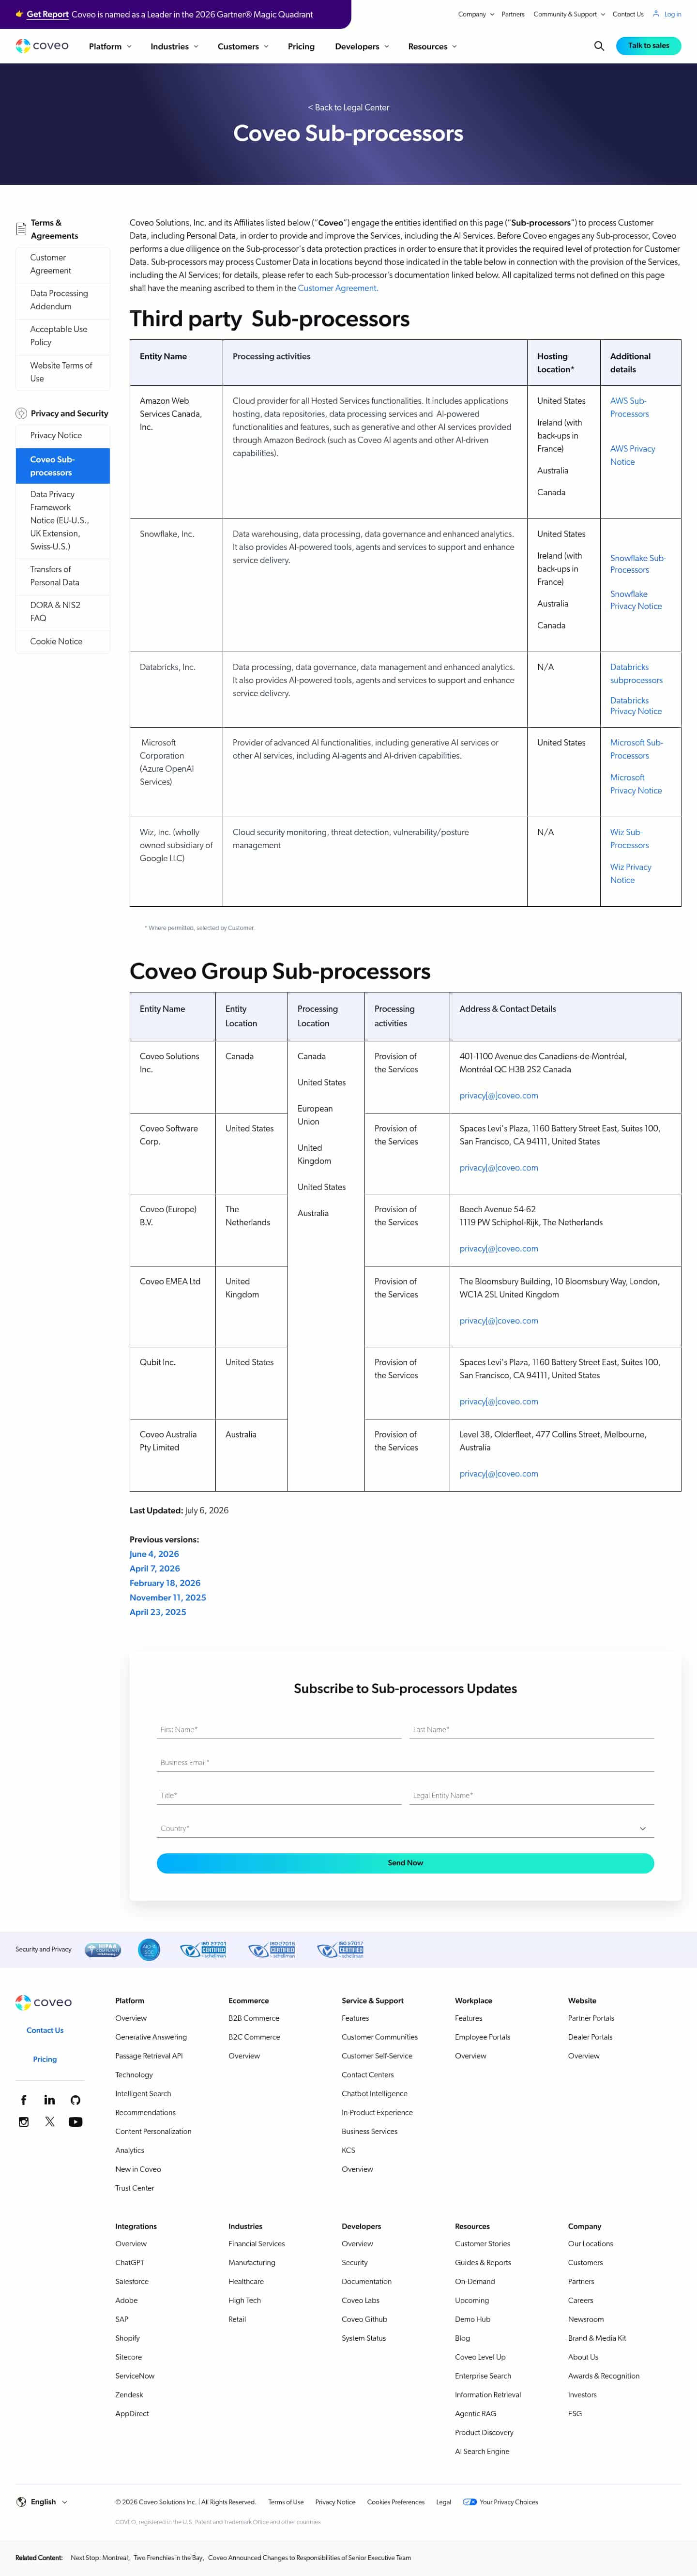Expand the Platform navigation menu
This screenshot has width=697, height=2576.
click(x=110, y=46)
